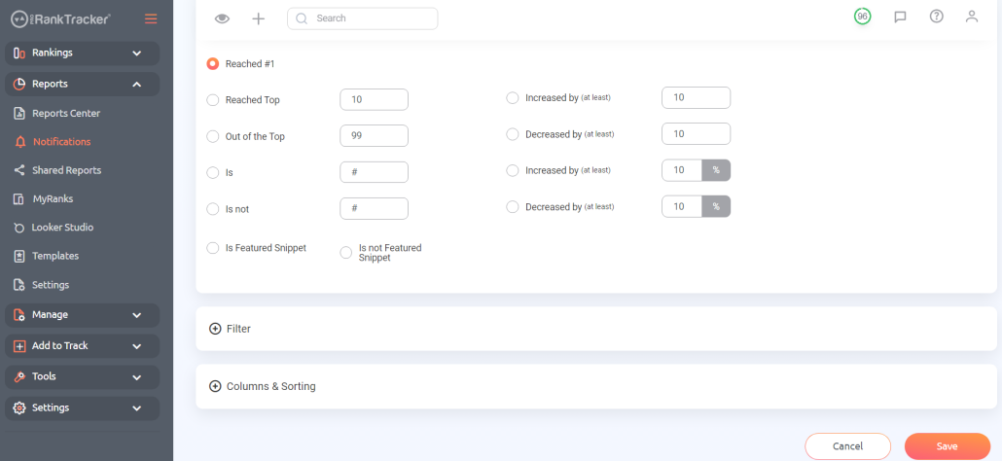Select the Is radio option
This screenshot has height=461, width=1002.
coord(213,172)
